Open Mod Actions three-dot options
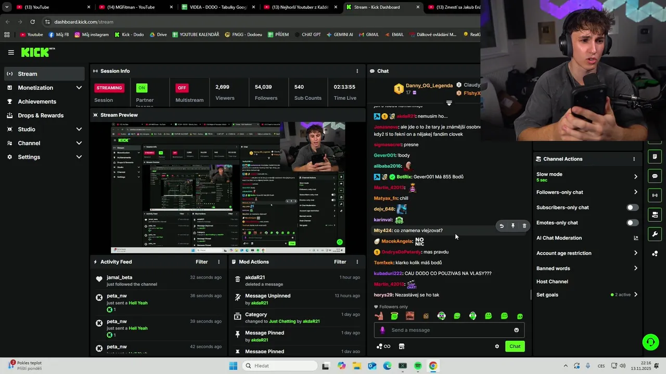The width and height of the screenshot is (666, 374). [357, 262]
